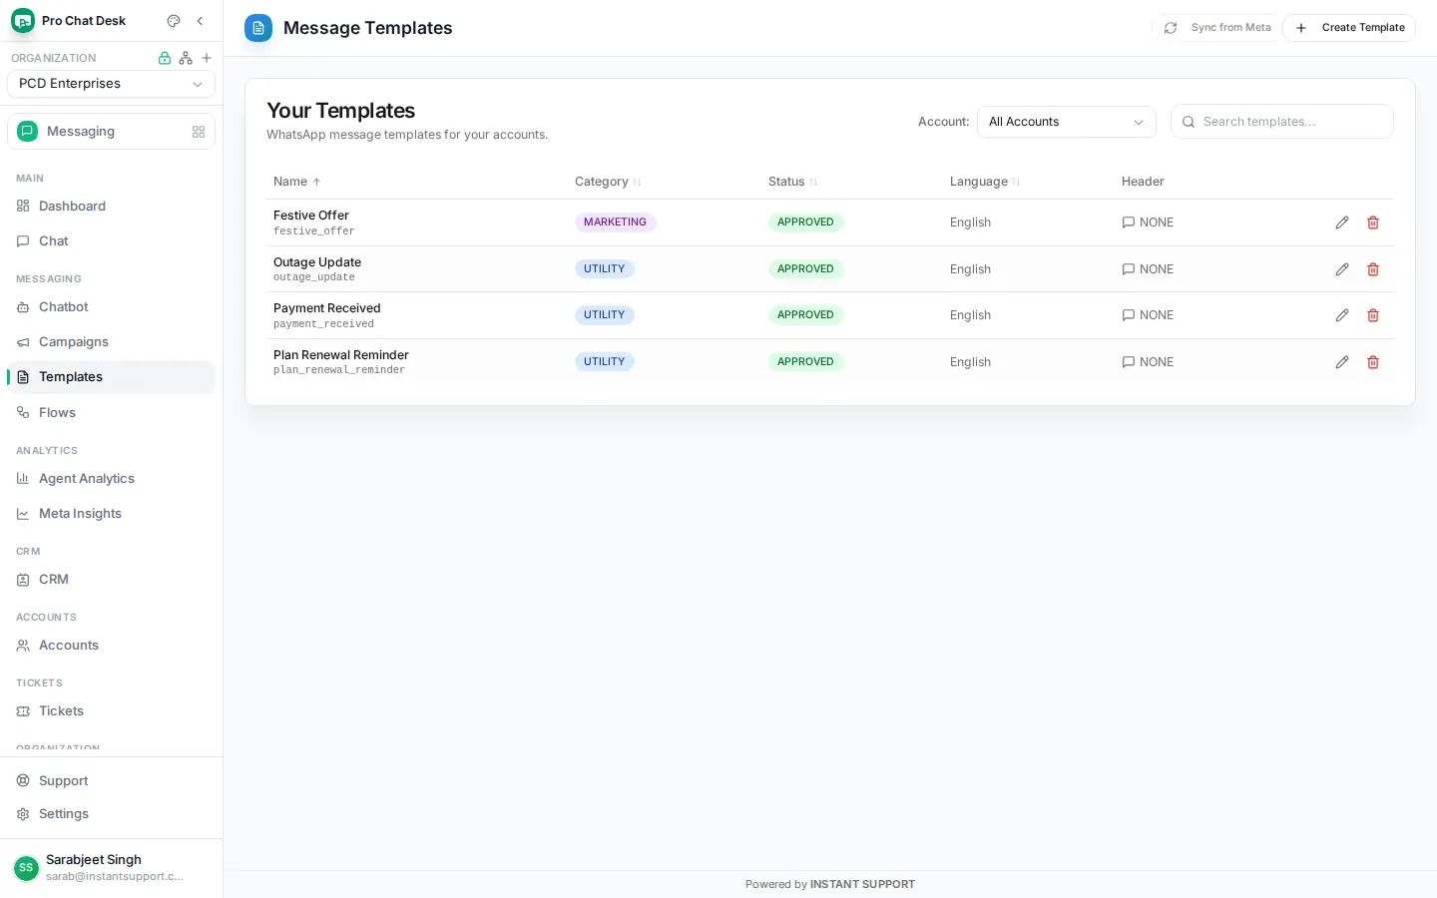1437x898 pixels.
Task: Delete the Plan Renewal Reminder template
Action: tap(1373, 362)
